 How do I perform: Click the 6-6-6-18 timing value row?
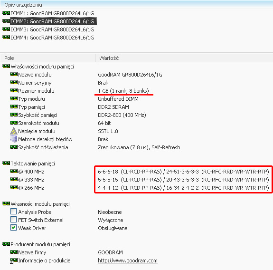pos(183,172)
